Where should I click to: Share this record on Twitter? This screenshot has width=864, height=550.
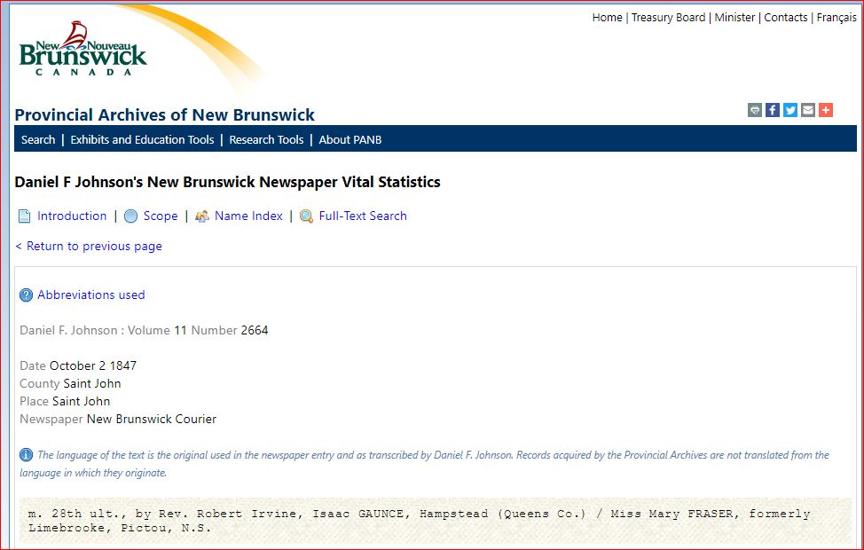790,110
